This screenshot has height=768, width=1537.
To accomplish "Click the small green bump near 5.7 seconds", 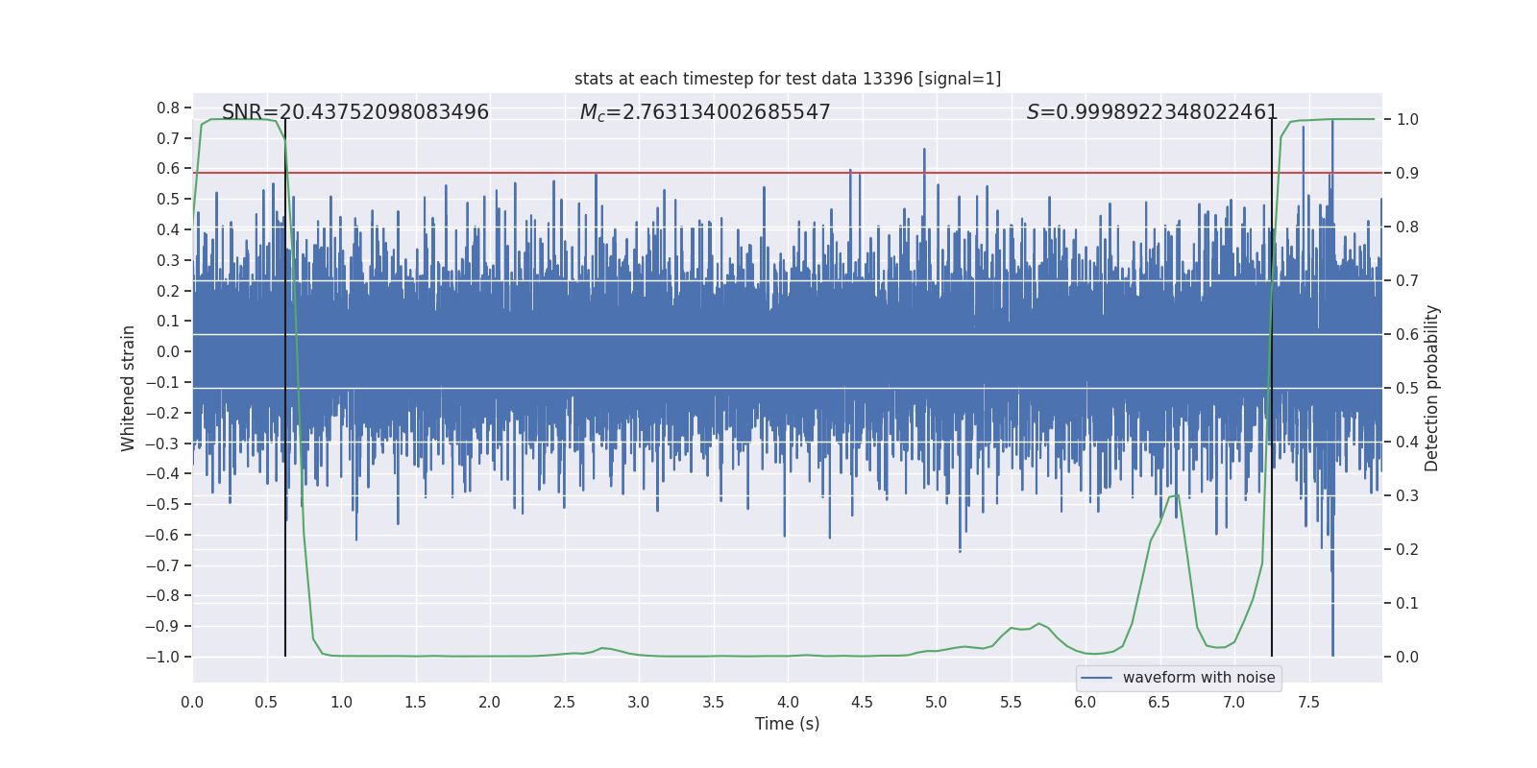I will coord(1038,624).
